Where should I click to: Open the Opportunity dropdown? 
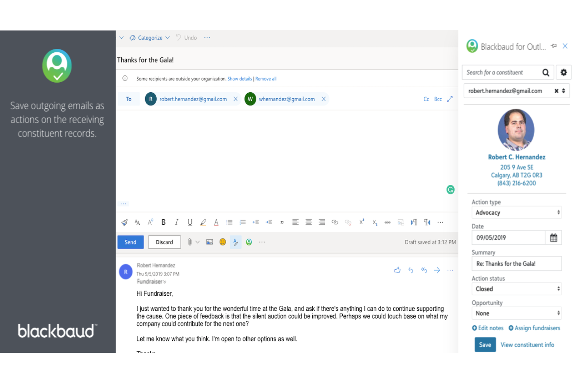[x=516, y=313]
